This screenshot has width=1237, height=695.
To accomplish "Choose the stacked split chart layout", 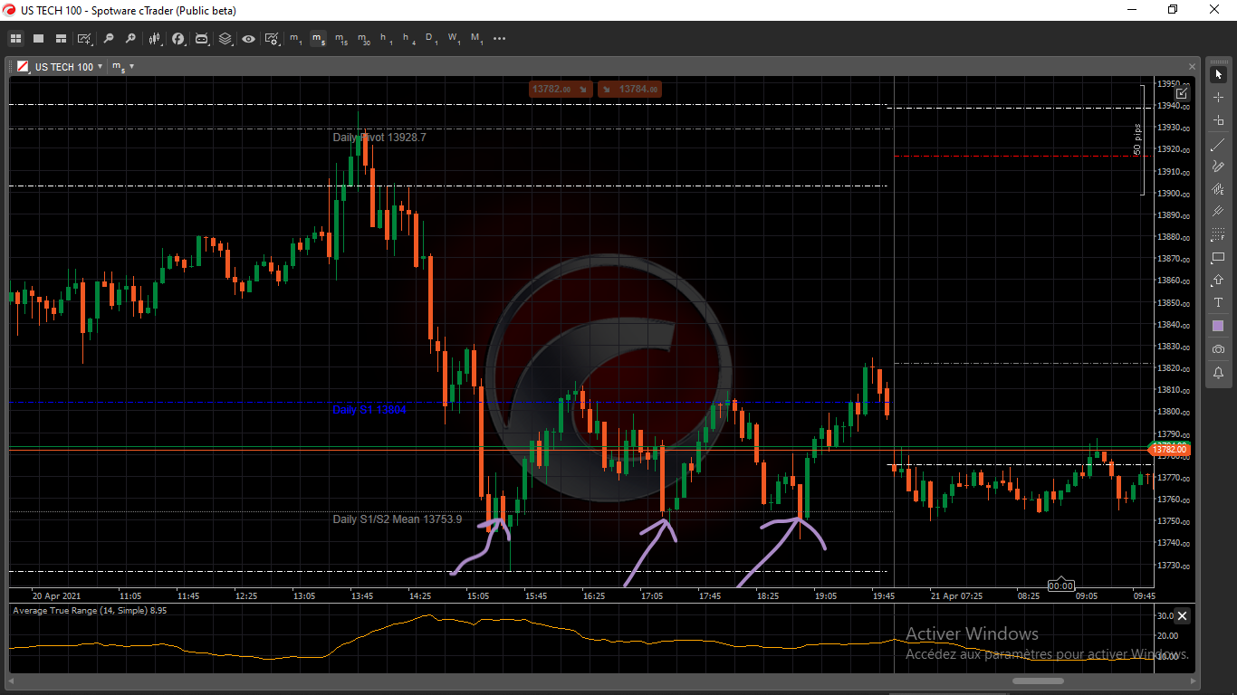I will 61,39.
